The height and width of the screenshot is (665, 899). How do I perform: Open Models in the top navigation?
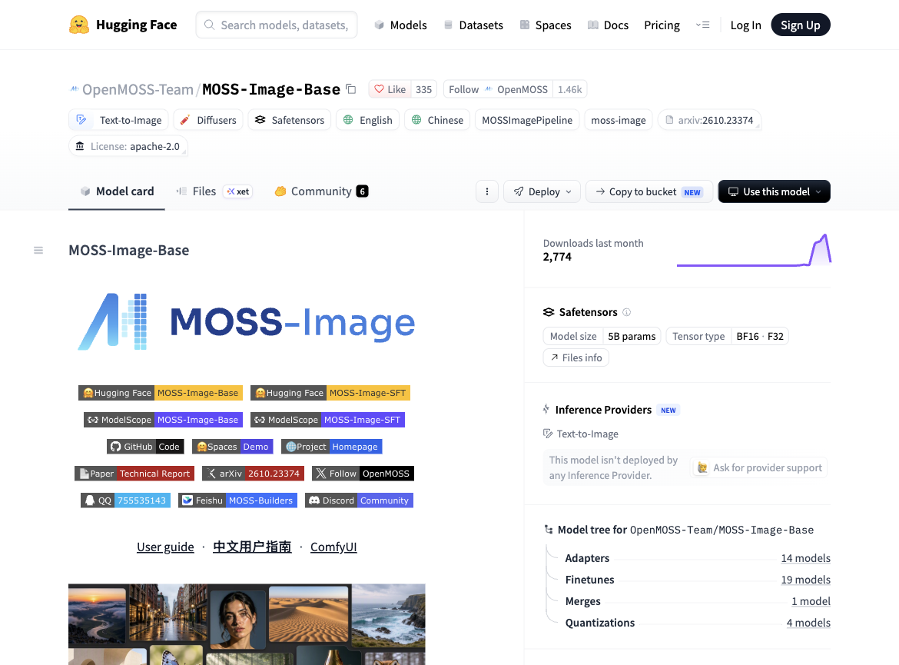tap(401, 25)
